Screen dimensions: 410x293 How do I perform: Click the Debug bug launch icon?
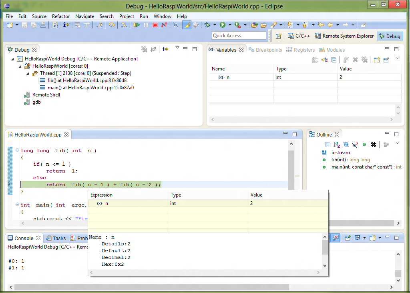208,25
